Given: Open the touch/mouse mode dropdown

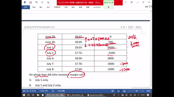Looking at the screenshot, I should point(49,2).
